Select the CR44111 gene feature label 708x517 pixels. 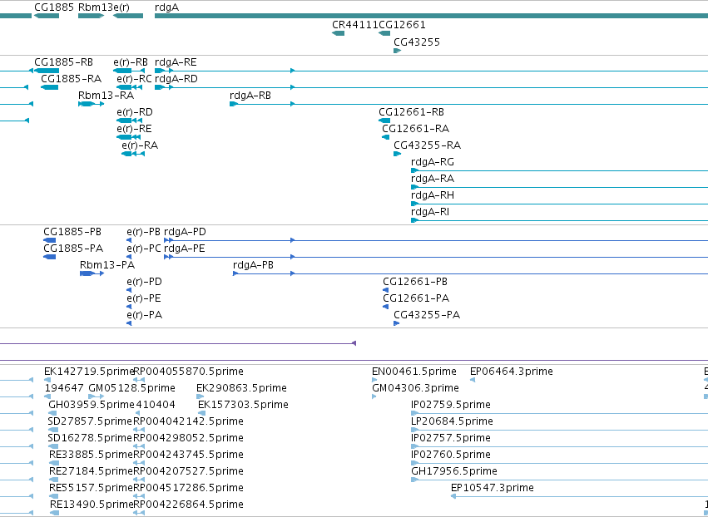[x=355, y=25]
